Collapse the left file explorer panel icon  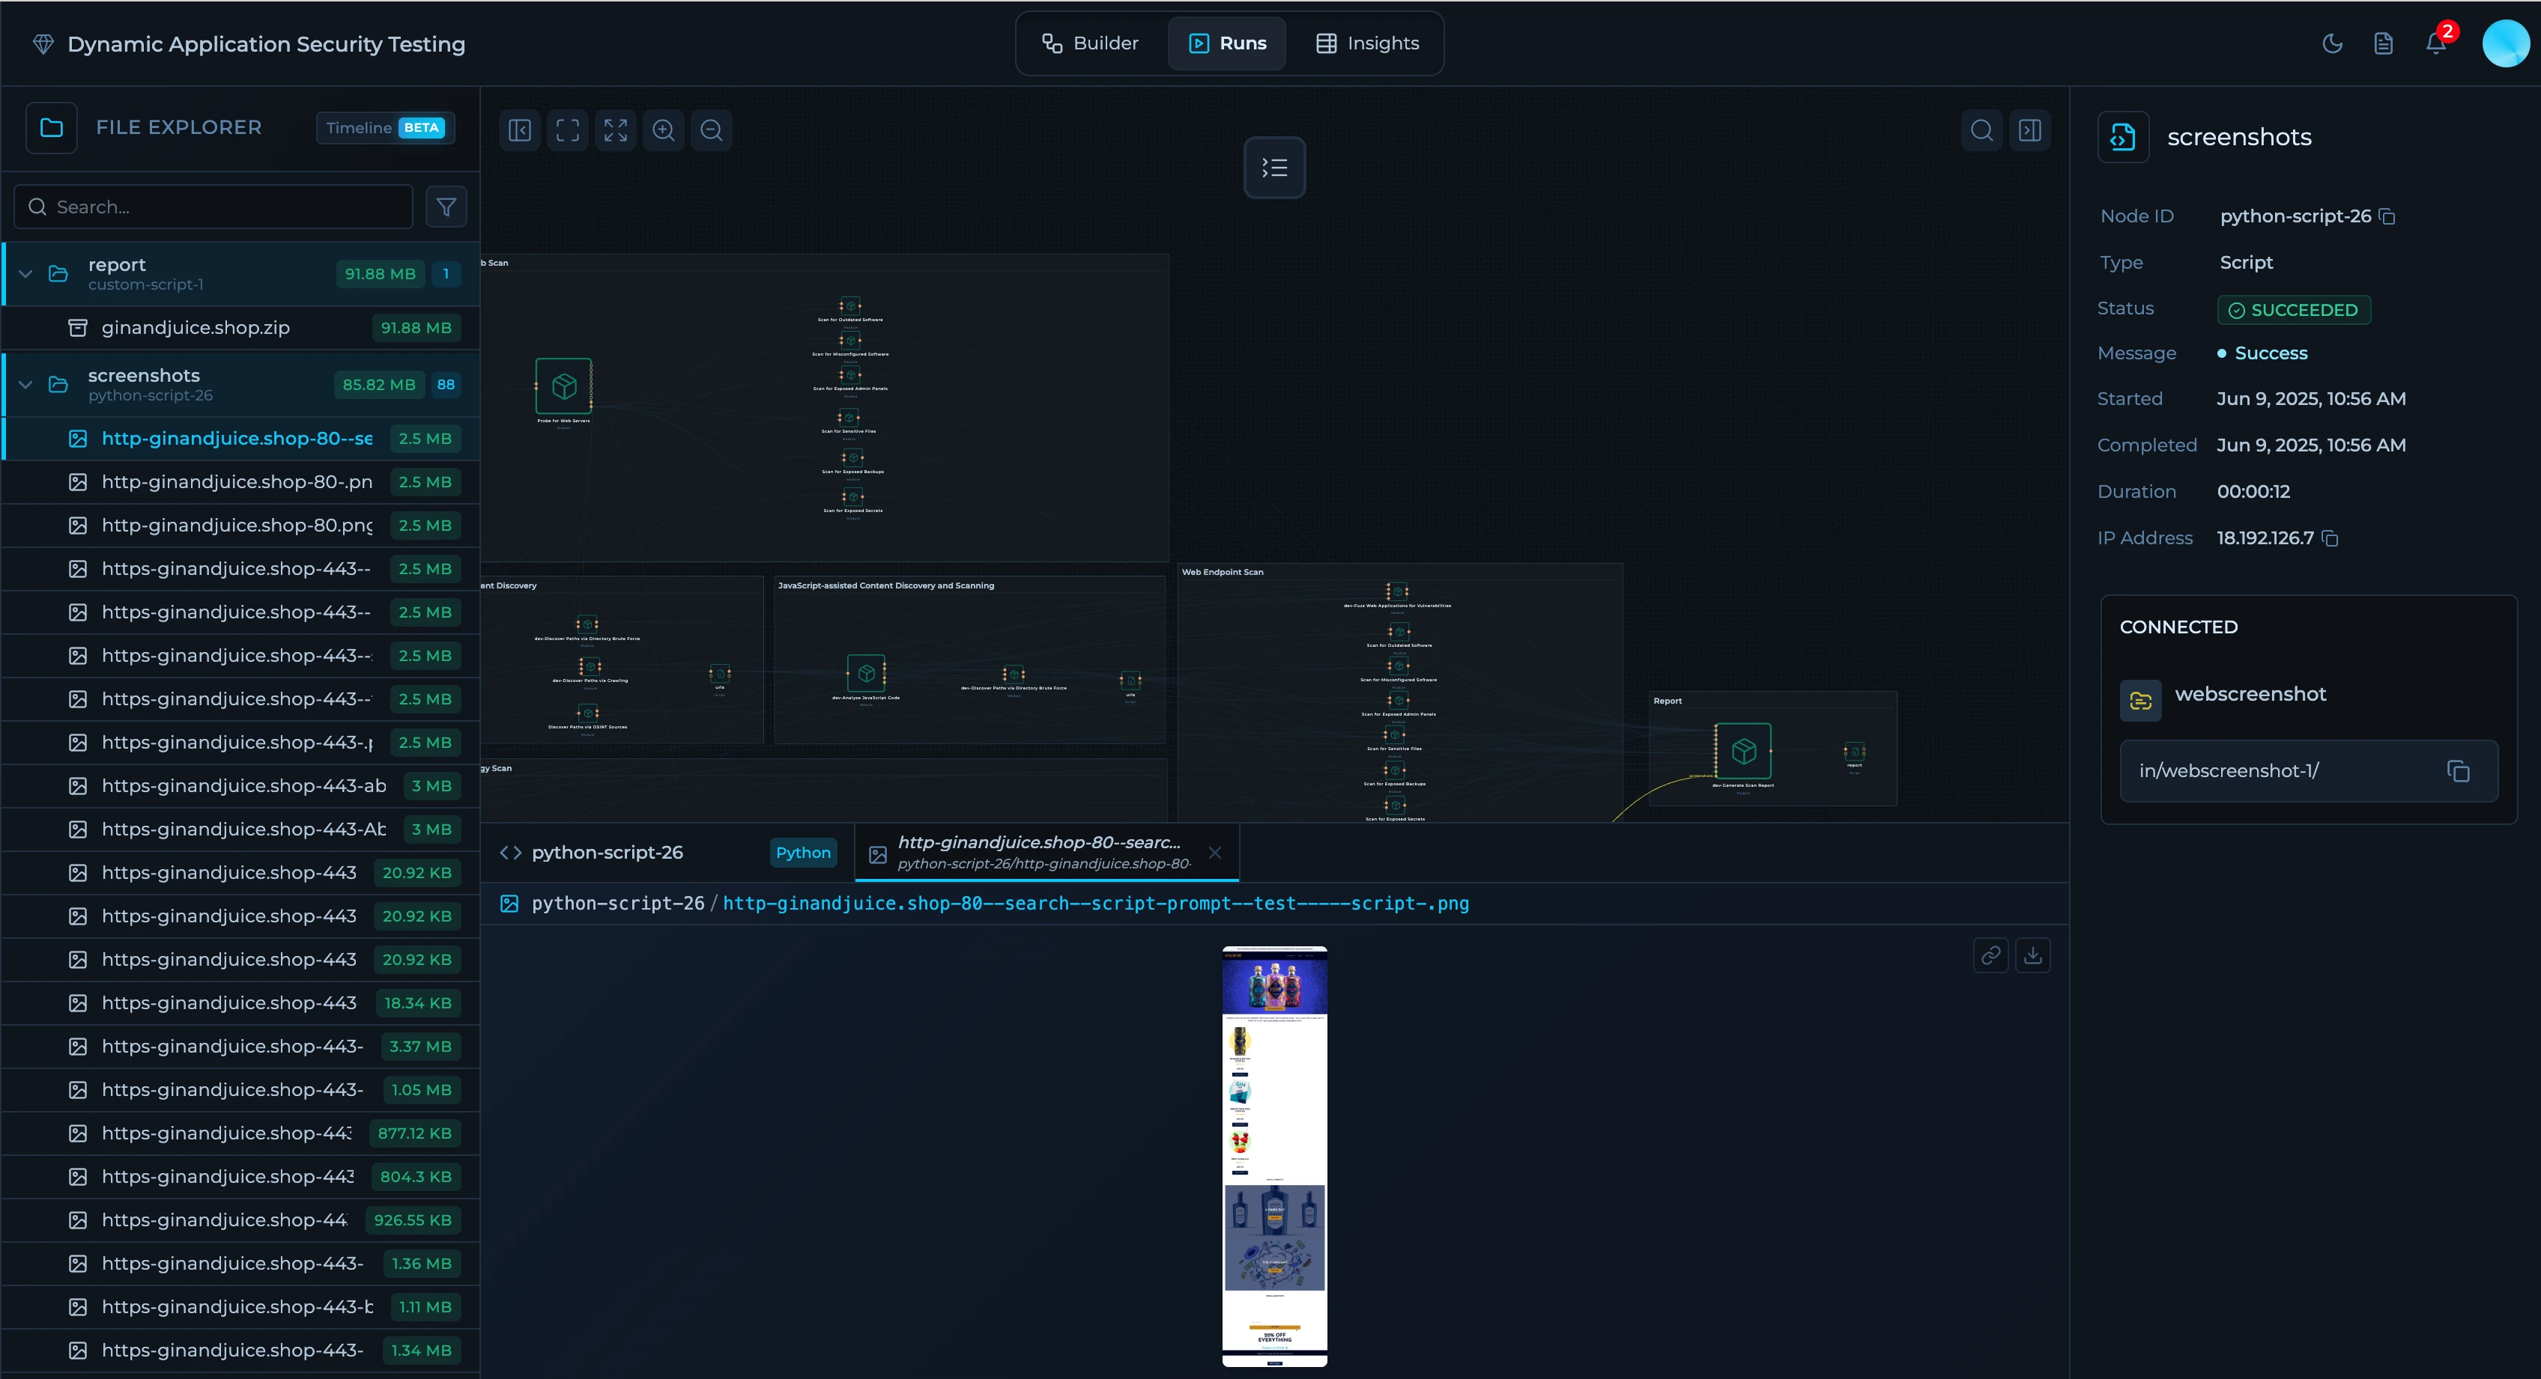click(520, 130)
